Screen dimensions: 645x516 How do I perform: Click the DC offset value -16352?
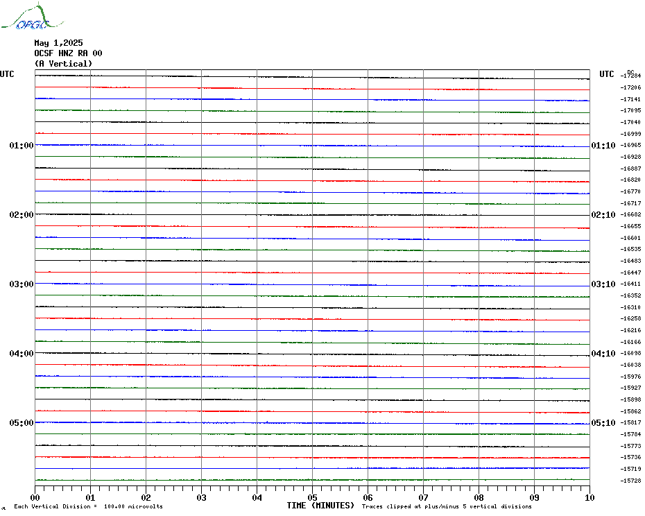630,295
